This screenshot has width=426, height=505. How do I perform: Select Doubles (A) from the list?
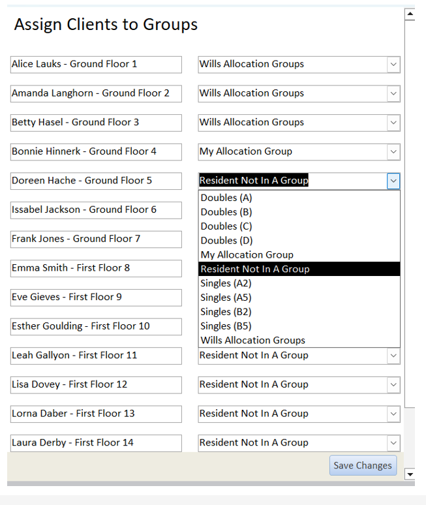[299, 198]
